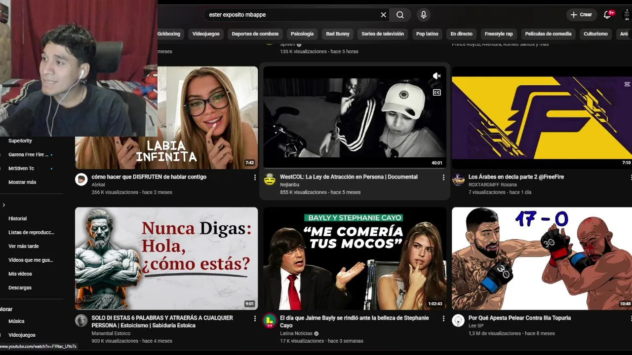The width and height of the screenshot is (632, 355).
Task: Open the WestCOL black-and-white video thumbnail
Action: (x=355, y=118)
